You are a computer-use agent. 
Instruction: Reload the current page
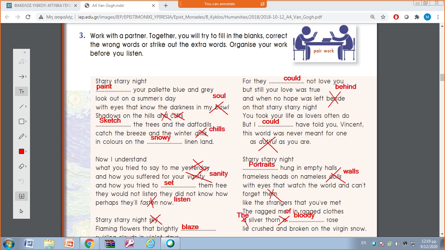tap(28, 17)
